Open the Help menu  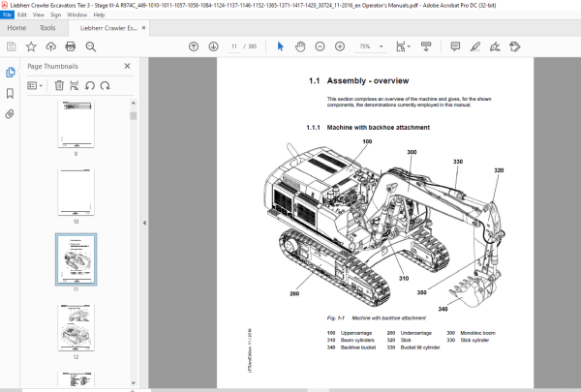click(99, 15)
